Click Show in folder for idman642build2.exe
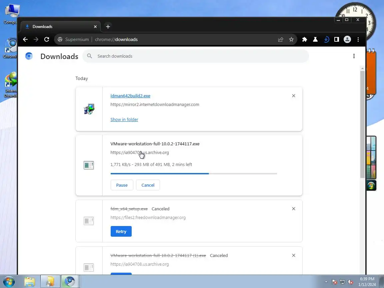Screen dimensions: 384x288 (124, 120)
